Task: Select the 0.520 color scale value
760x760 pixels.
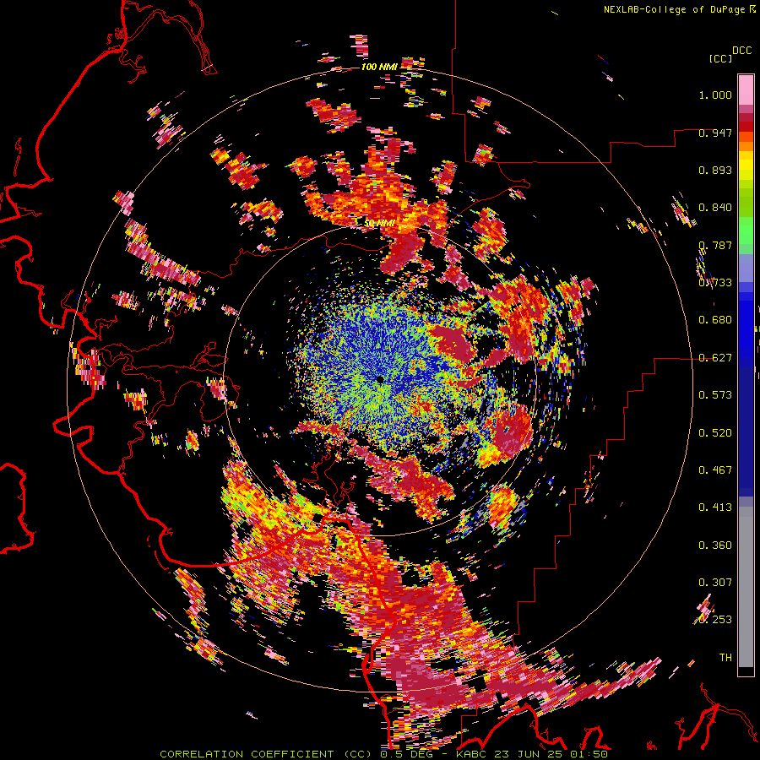Action: point(715,432)
